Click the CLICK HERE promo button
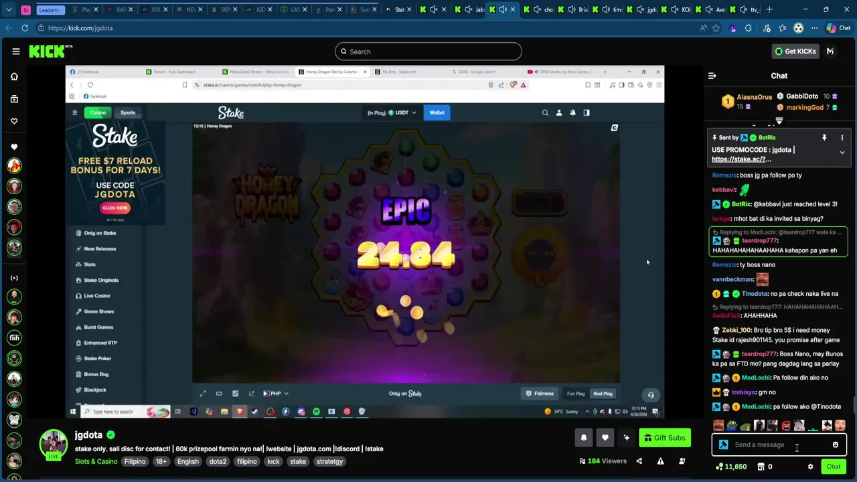857x482 pixels. tap(114, 208)
